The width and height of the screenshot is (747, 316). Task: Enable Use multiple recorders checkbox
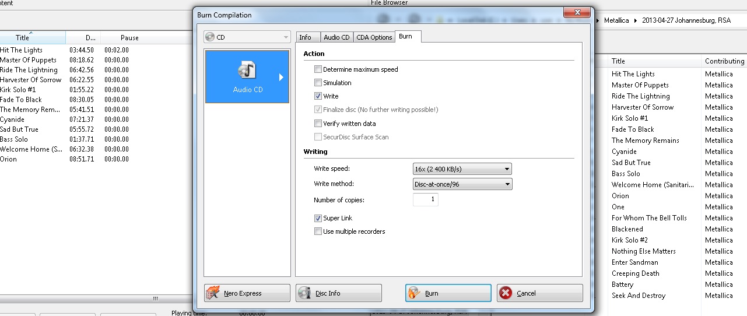pyautogui.click(x=318, y=231)
